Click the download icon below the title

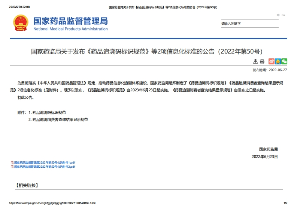point(255,61)
